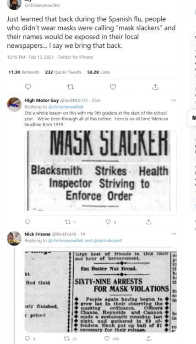This screenshot has height=344, width=196.
Task: View the 232 Quote Tweets
Action: [x=63, y=72]
